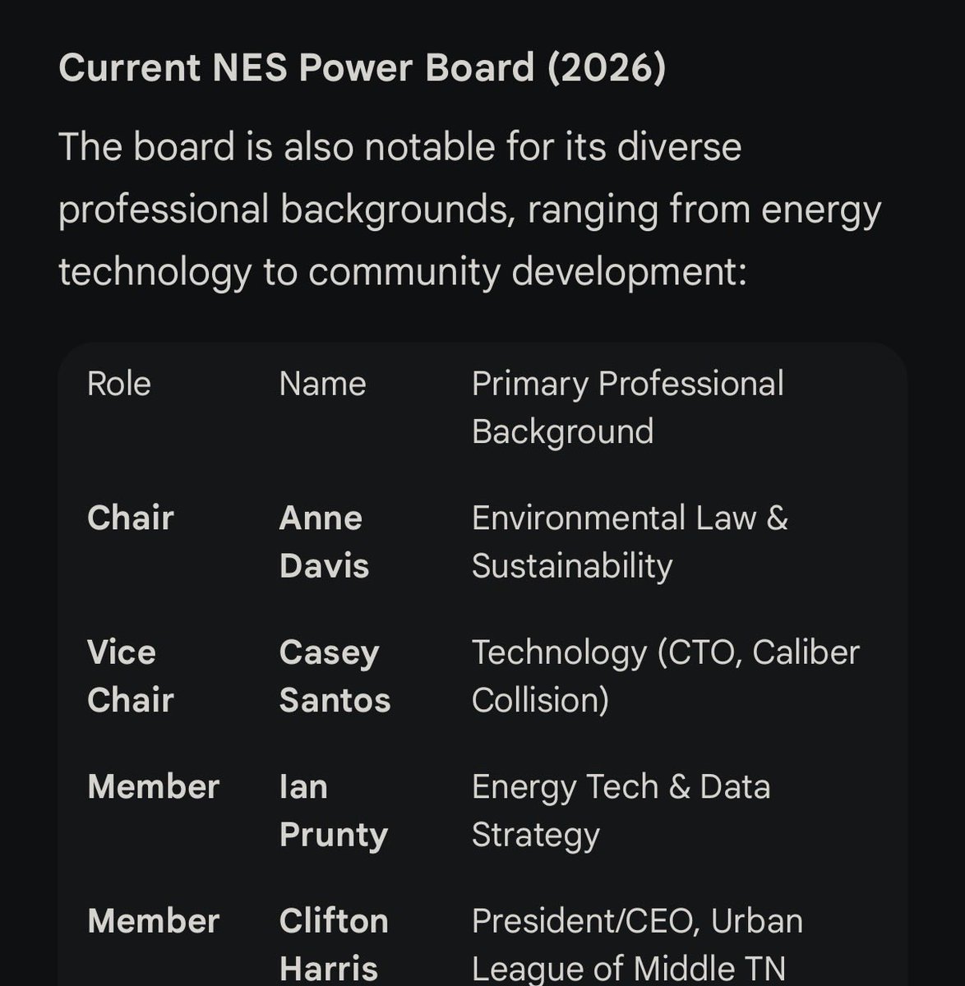The width and height of the screenshot is (965, 986).
Task: Click the words energy technology in paragraph
Action: [x=469, y=241]
